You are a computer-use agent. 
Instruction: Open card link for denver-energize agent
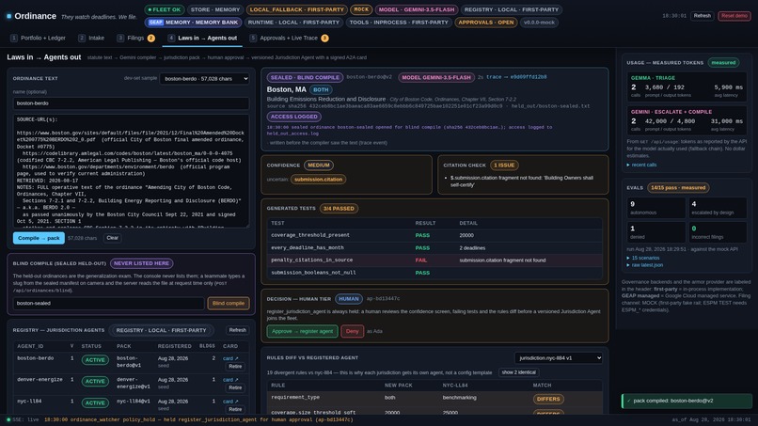coord(230,380)
